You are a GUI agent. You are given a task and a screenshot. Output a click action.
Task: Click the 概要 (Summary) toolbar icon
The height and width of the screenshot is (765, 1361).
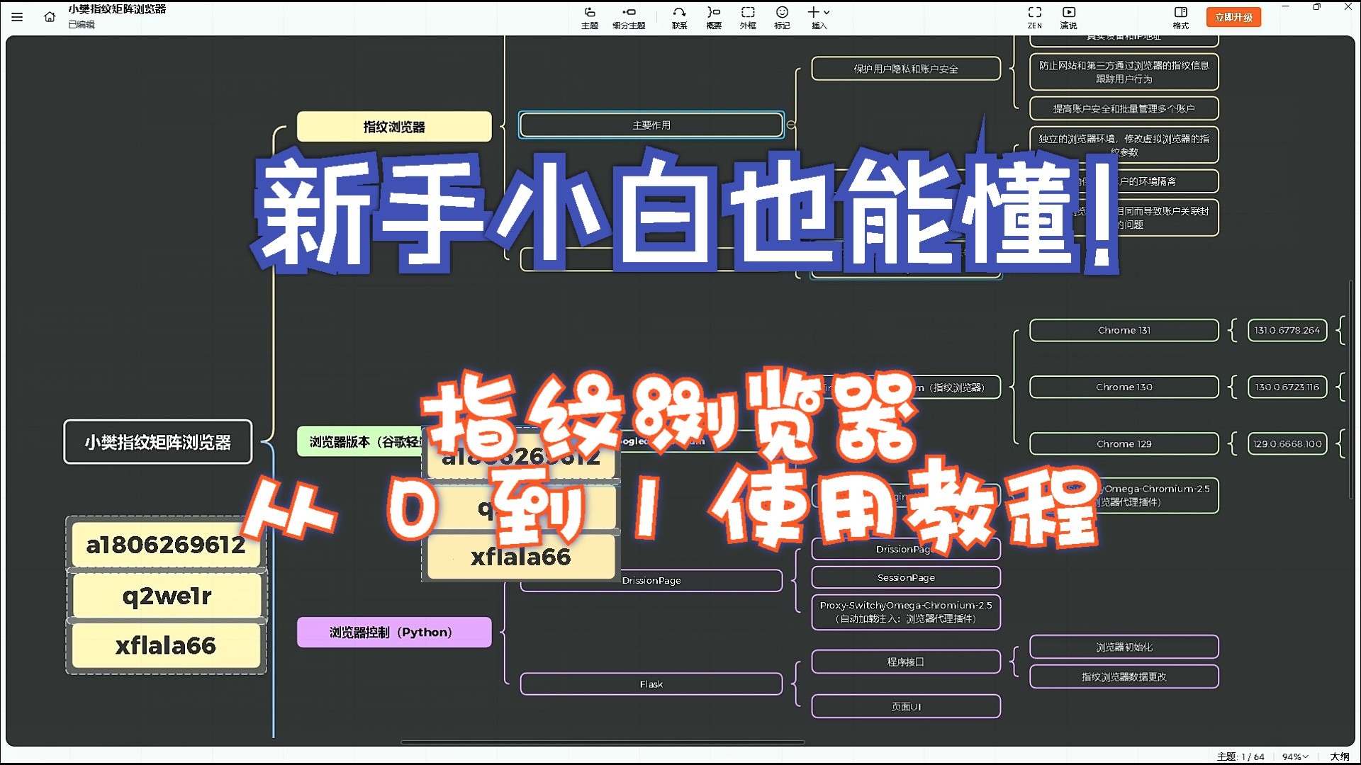coord(714,17)
